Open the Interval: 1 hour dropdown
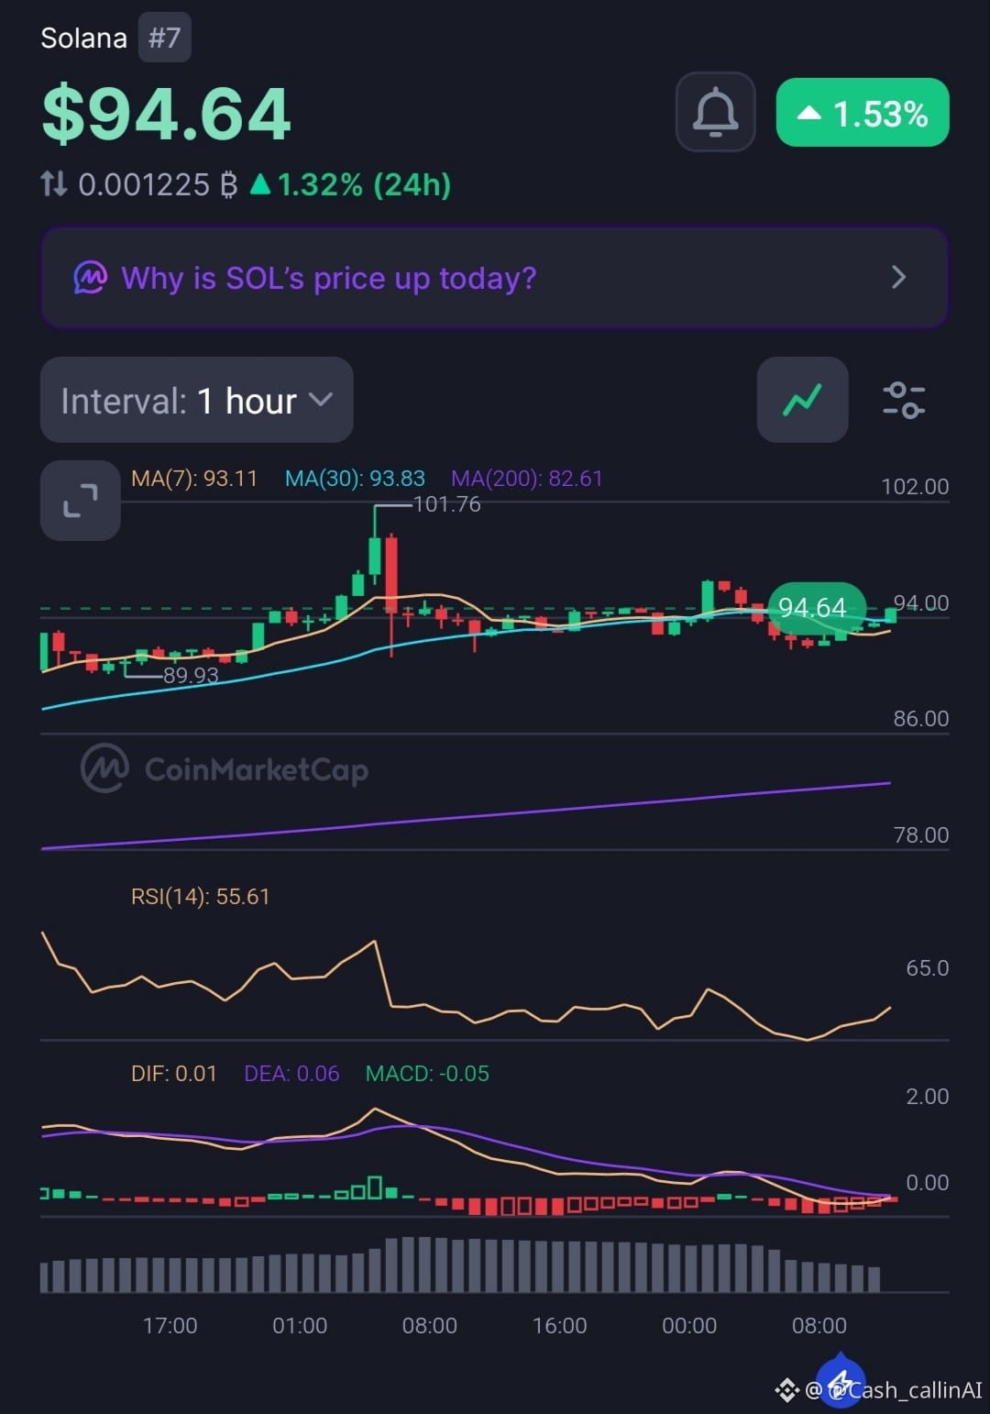Image resolution: width=990 pixels, height=1414 pixels. point(196,400)
